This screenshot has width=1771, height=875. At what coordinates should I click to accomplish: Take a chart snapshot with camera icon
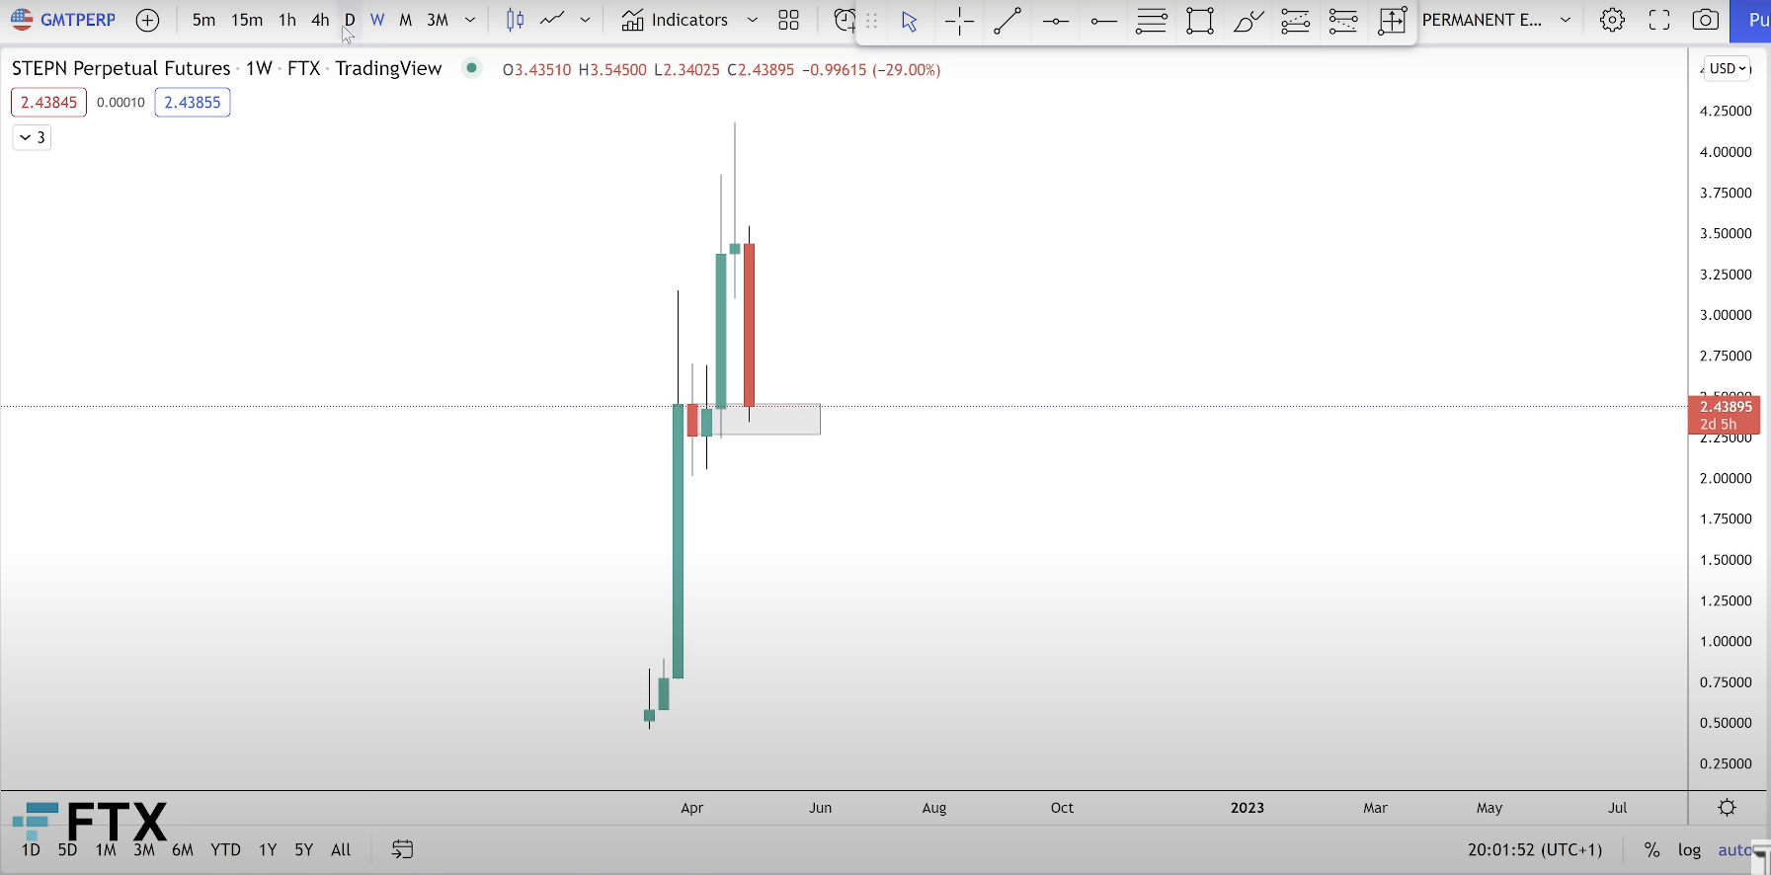[1706, 20]
